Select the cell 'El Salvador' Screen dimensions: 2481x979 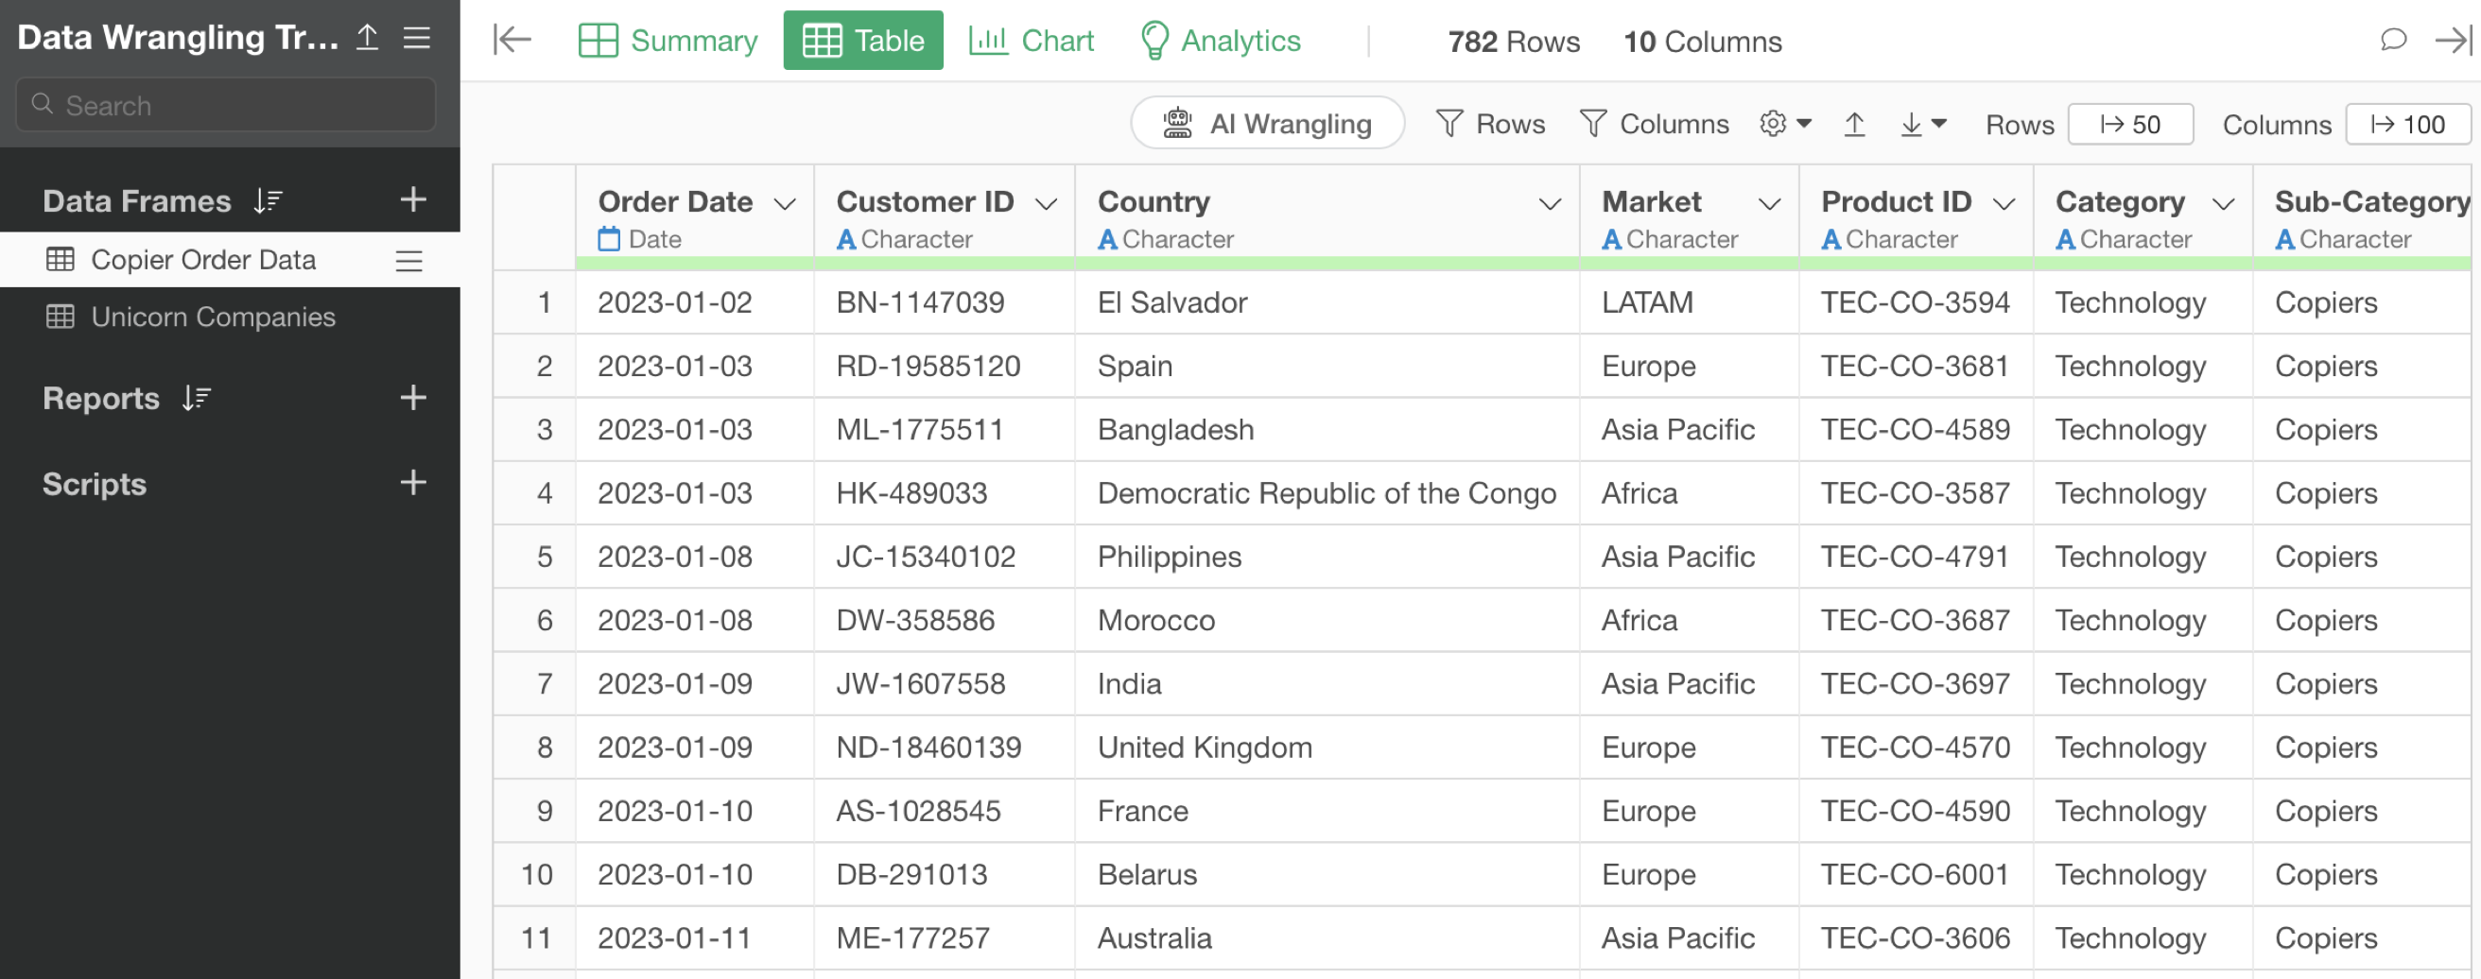pos(1327,302)
